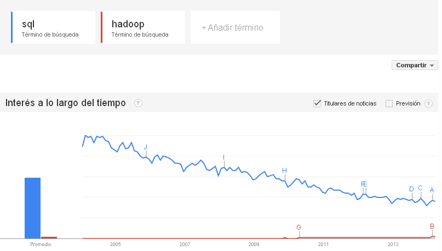This screenshot has height=251, width=442.
Task: Click the blue sql average bar
Action: click(x=33, y=208)
